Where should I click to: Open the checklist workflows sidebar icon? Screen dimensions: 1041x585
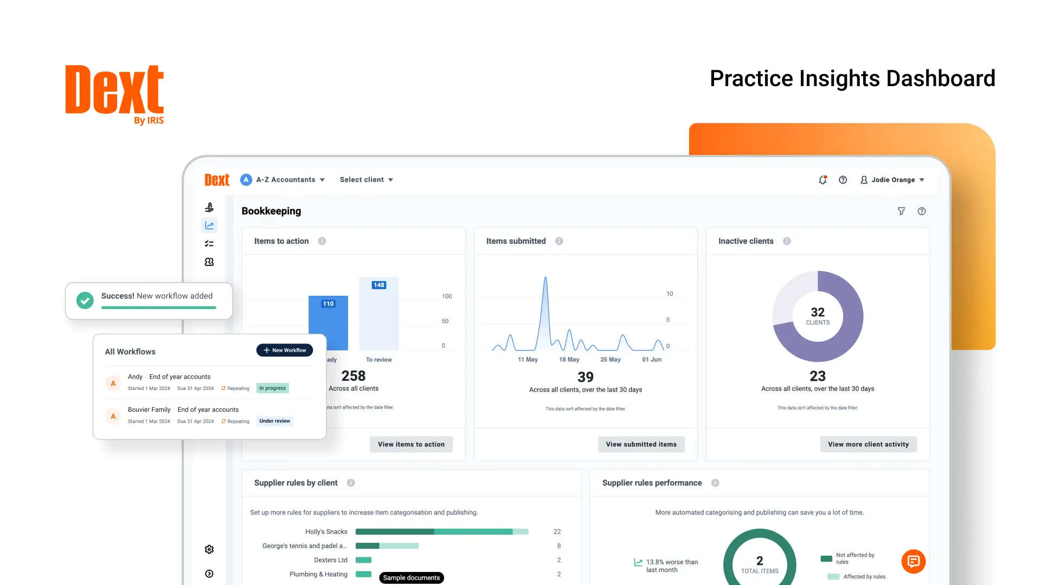point(209,244)
